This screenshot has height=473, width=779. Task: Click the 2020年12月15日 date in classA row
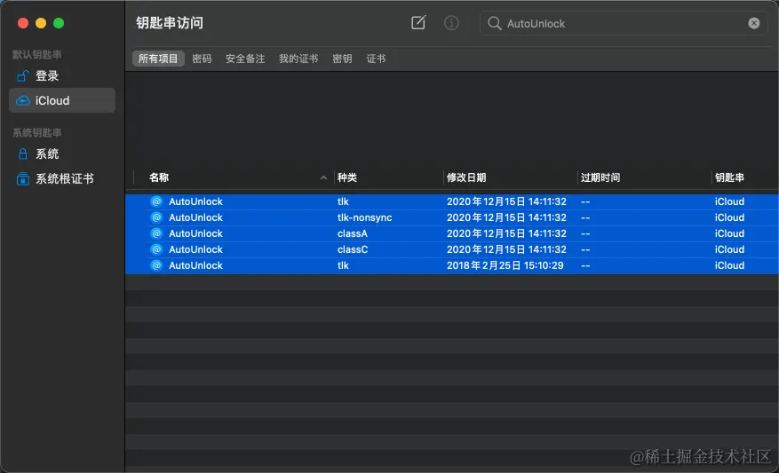pyautogui.click(x=506, y=233)
